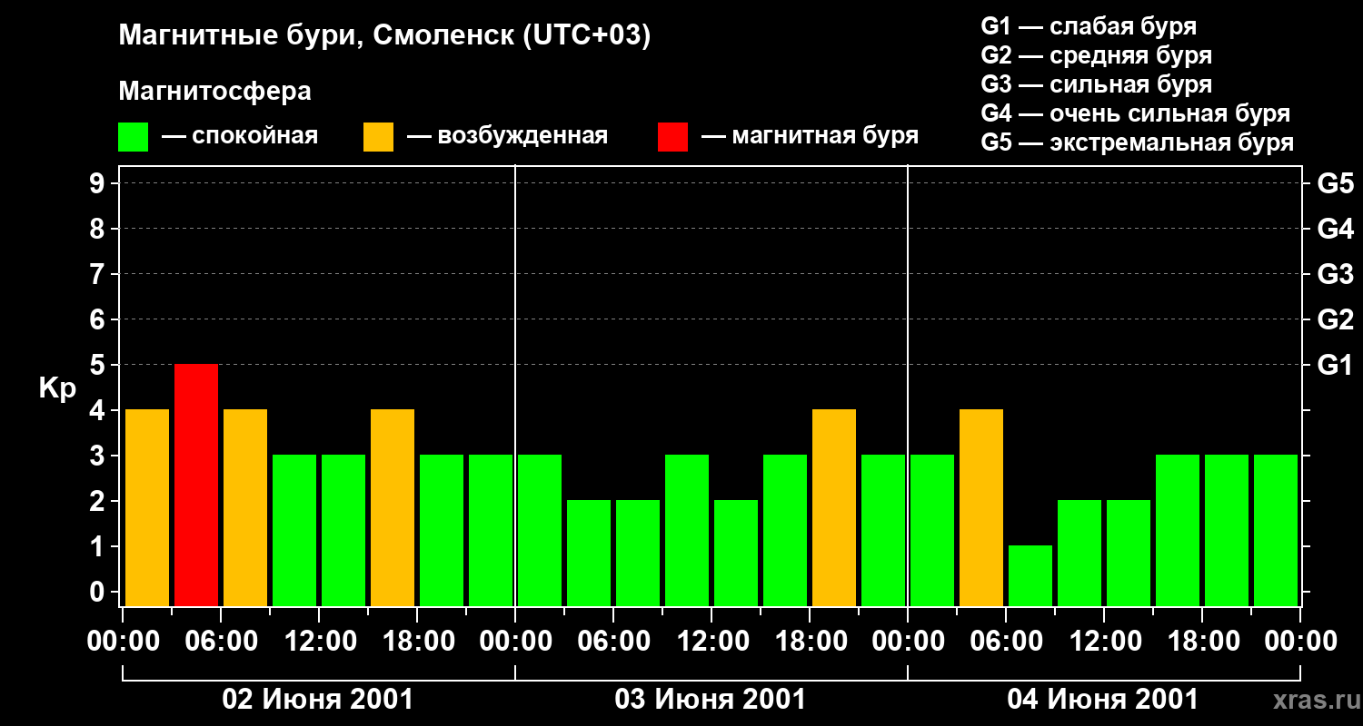Click the '04 Июня 2001' date label
The height and width of the screenshot is (726, 1363).
pos(1103,700)
